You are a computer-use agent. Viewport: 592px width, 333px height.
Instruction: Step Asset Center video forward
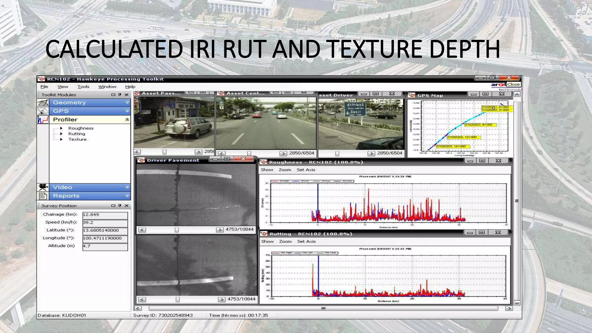click(283, 153)
